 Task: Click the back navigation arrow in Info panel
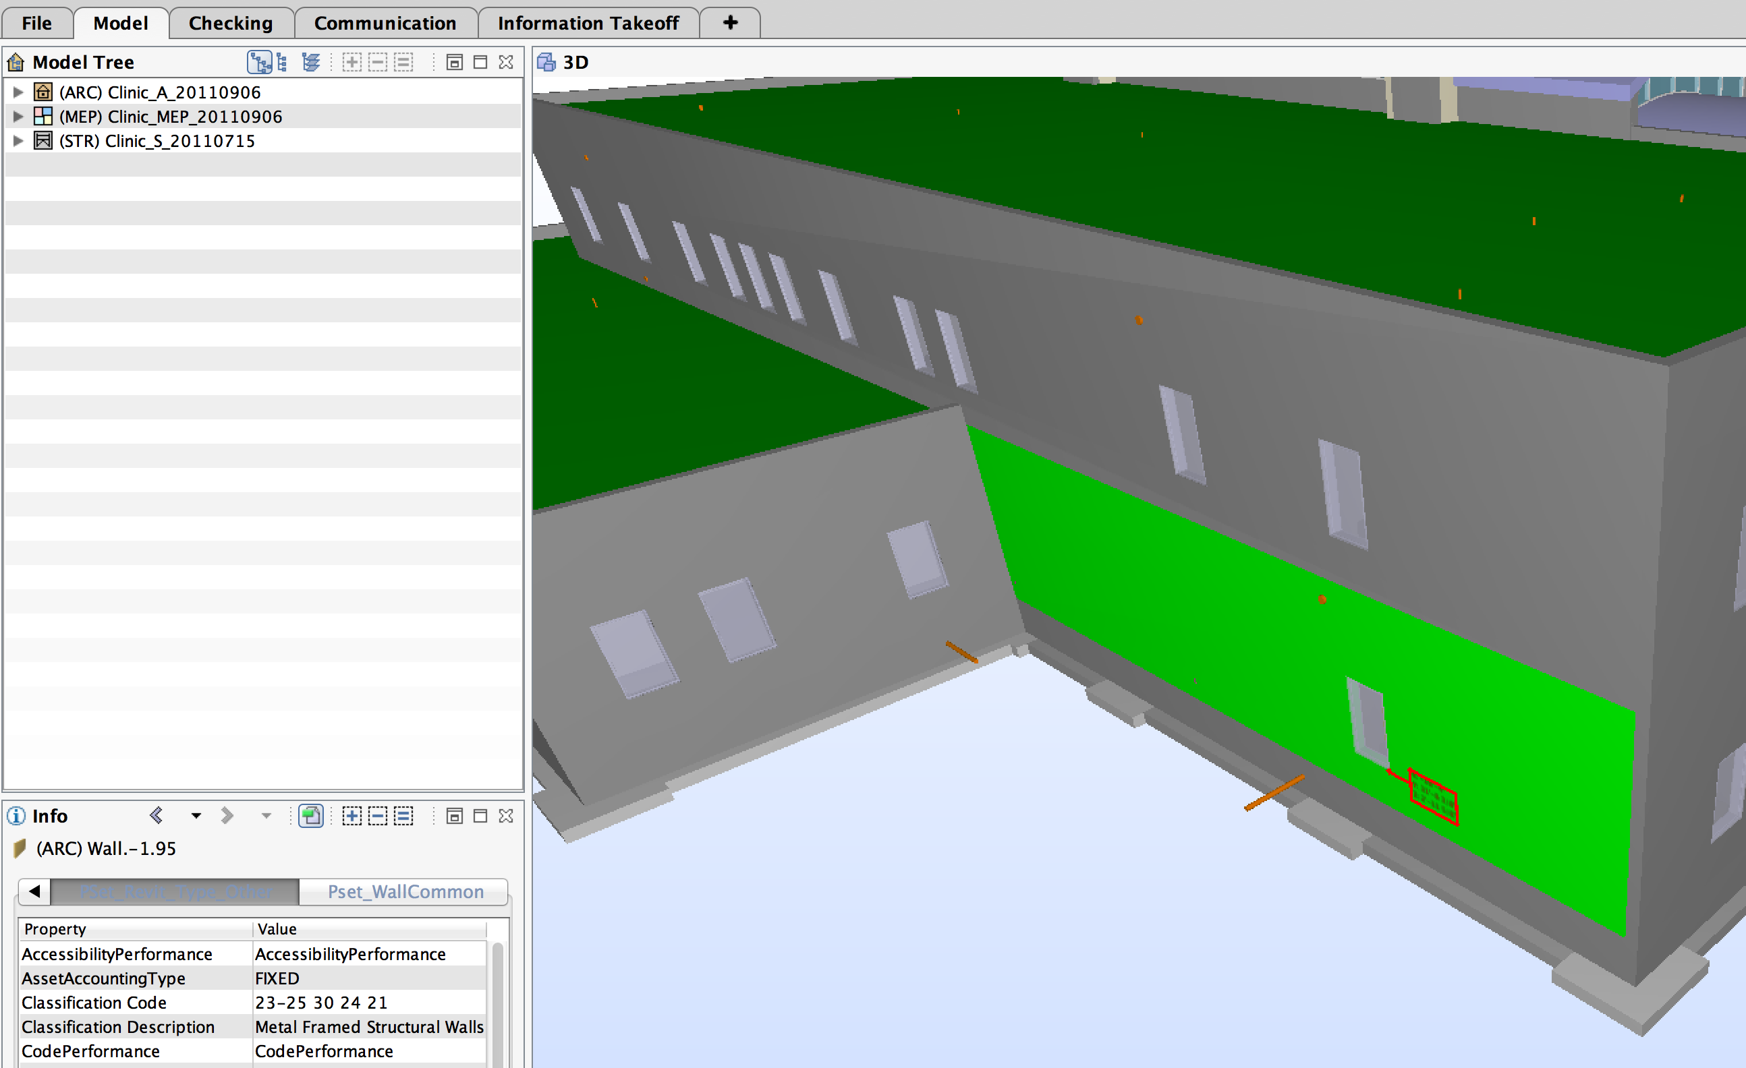157,815
